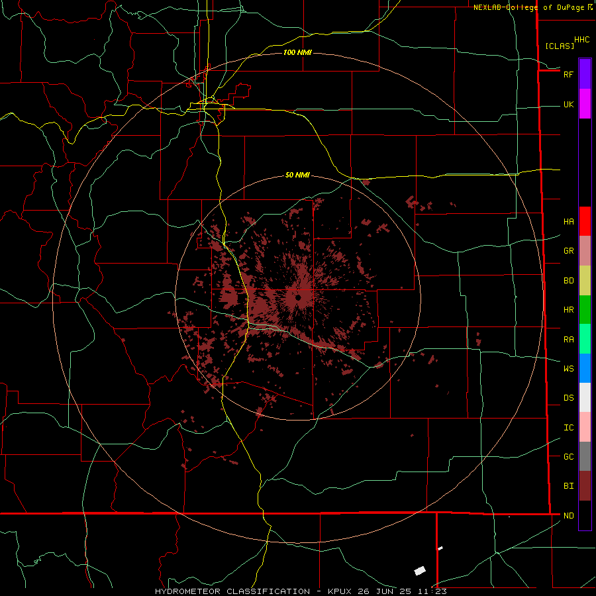Click the UK legend label
This screenshot has height=596, width=596.
point(568,104)
